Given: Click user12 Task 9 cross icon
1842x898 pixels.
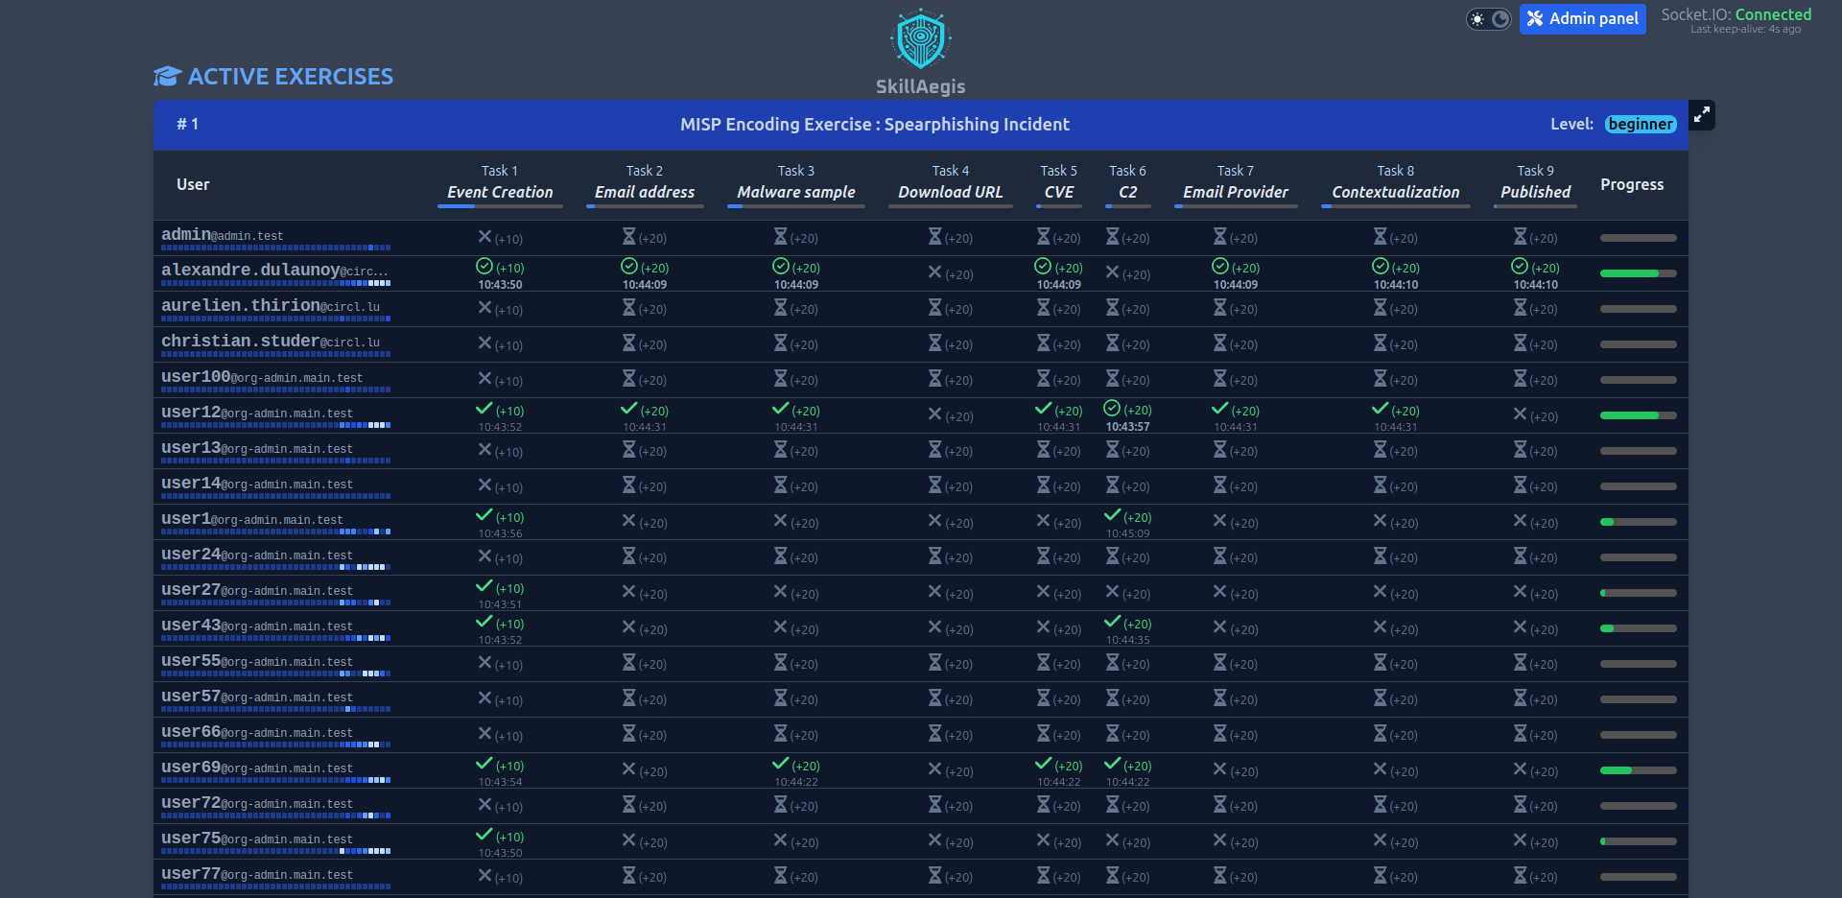Looking at the screenshot, I should 1520,414.
